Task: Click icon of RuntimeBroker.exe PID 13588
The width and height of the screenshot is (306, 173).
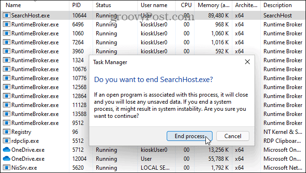Action: click(7, 114)
